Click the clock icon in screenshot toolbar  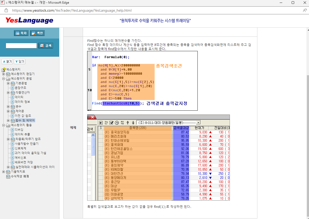click(117, 123)
